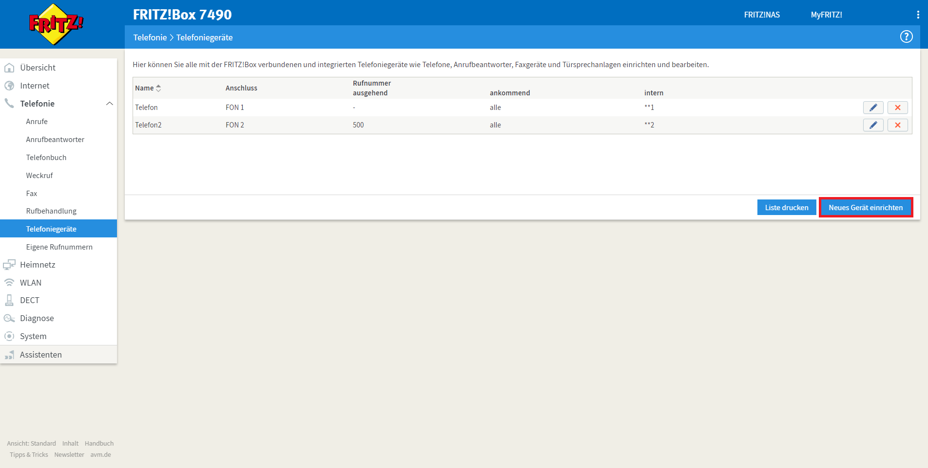Image resolution: width=928 pixels, height=468 pixels.
Task: Expand the Heimnetz menu section
Action: [38, 265]
